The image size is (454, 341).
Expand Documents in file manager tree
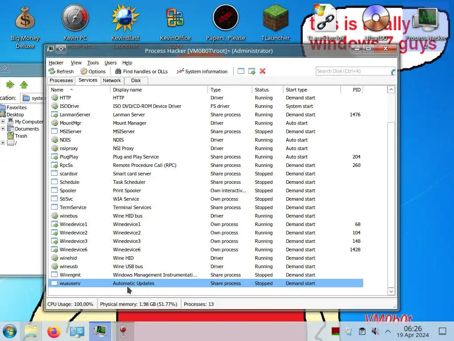(x=3, y=128)
